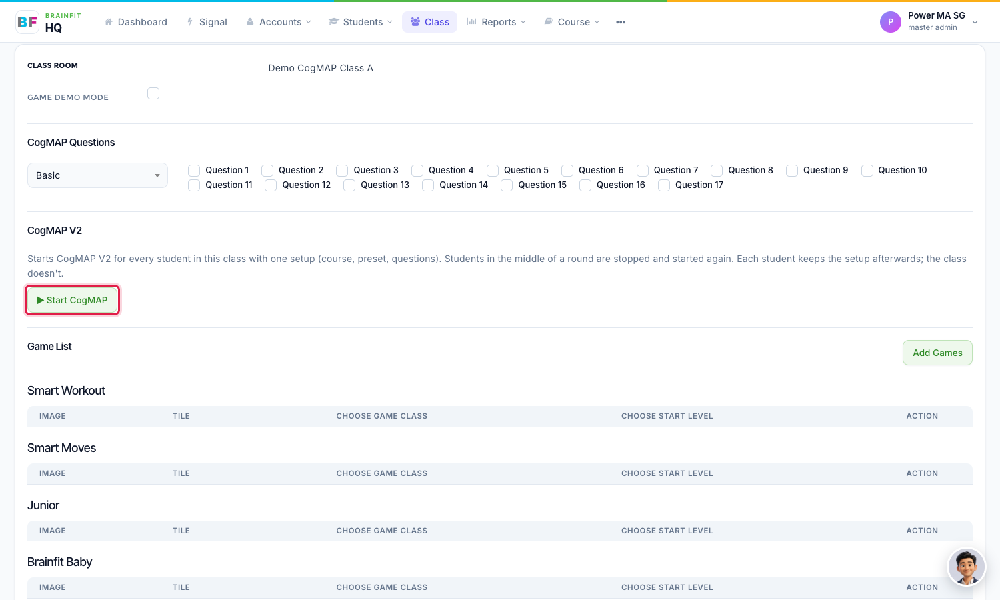Check the Question 11 checkbox
This screenshot has height=600, width=1000.
pos(194,185)
